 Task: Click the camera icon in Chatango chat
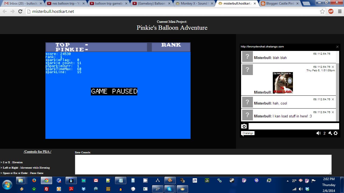(x=244, y=126)
